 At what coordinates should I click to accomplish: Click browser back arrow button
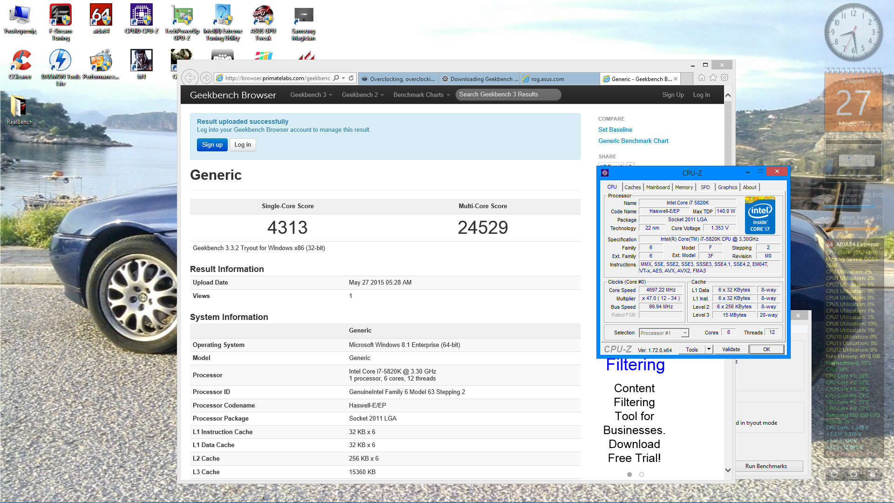tap(190, 78)
